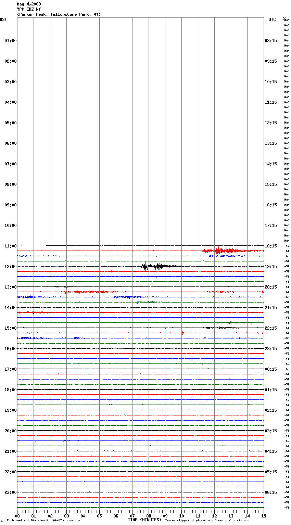291x525 pixels.
Task: Click the 'MST' axis header
Action: (3, 20)
